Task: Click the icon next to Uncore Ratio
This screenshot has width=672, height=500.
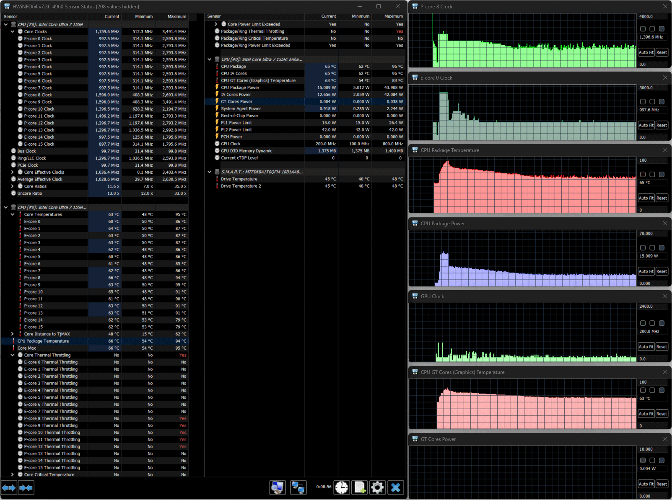Action: click(13, 193)
